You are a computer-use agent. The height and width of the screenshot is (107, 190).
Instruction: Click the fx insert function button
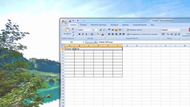tap(96, 42)
